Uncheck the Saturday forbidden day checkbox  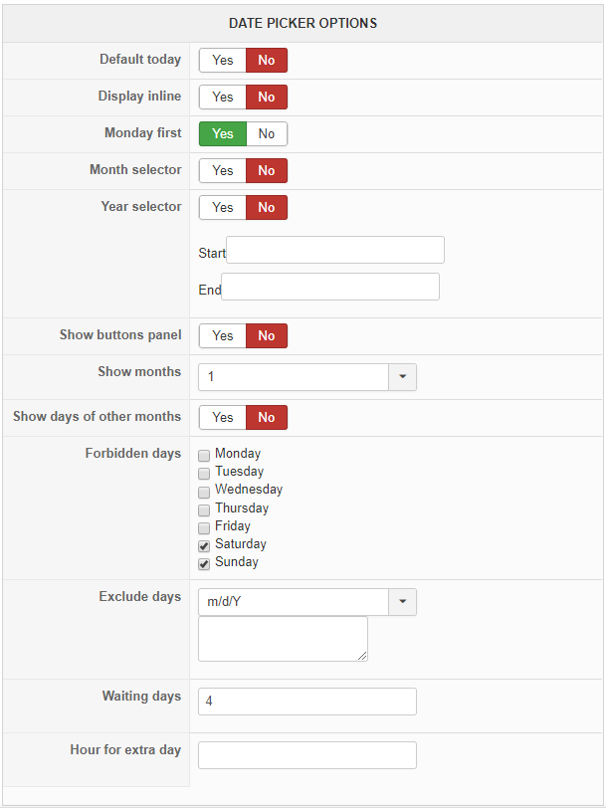tap(204, 545)
